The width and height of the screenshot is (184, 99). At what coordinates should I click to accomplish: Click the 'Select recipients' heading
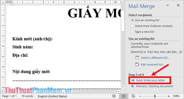[140, 15]
